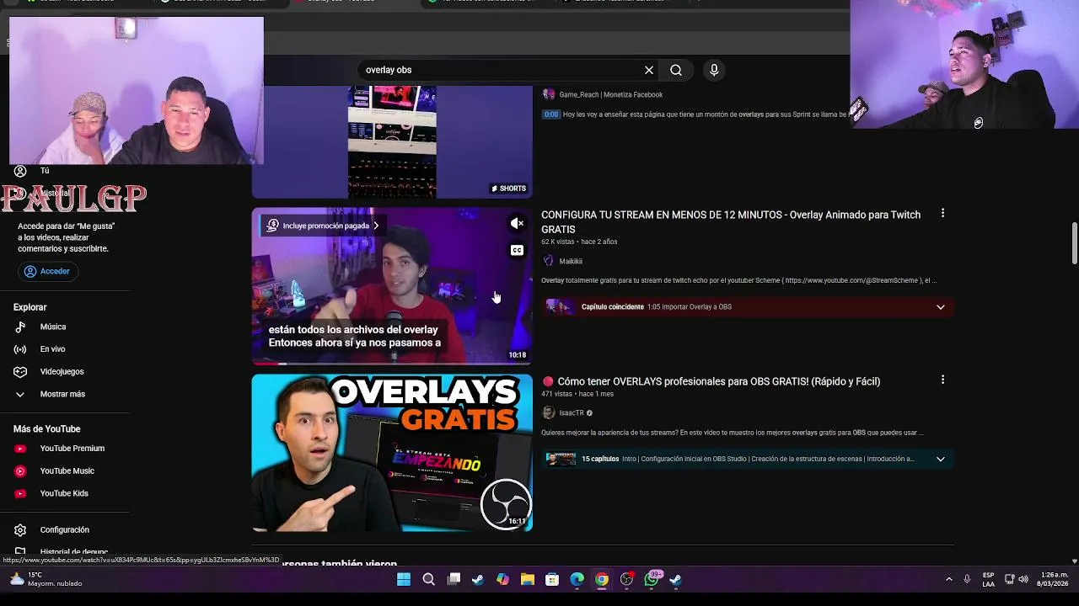The width and height of the screenshot is (1079, 606).
Task: Open WhatsApp from the taskbar
Action: click(x=652, y=579)
